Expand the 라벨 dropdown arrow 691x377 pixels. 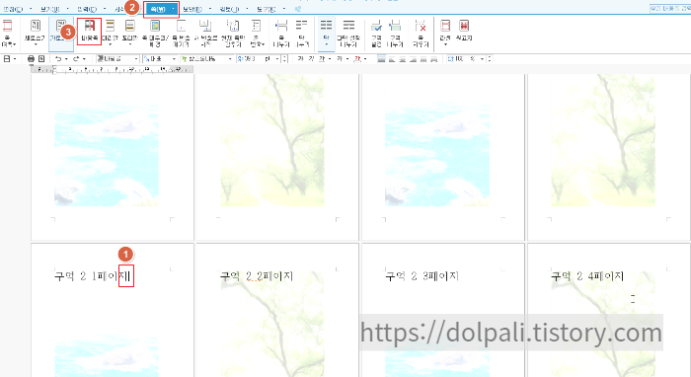pos(445,45)
